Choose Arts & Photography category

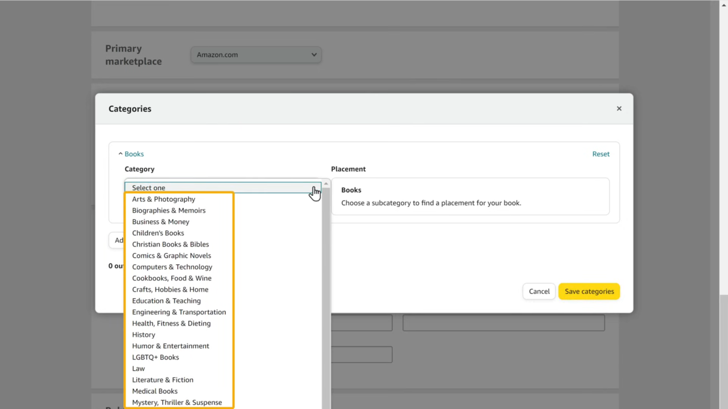pos(223,199)
